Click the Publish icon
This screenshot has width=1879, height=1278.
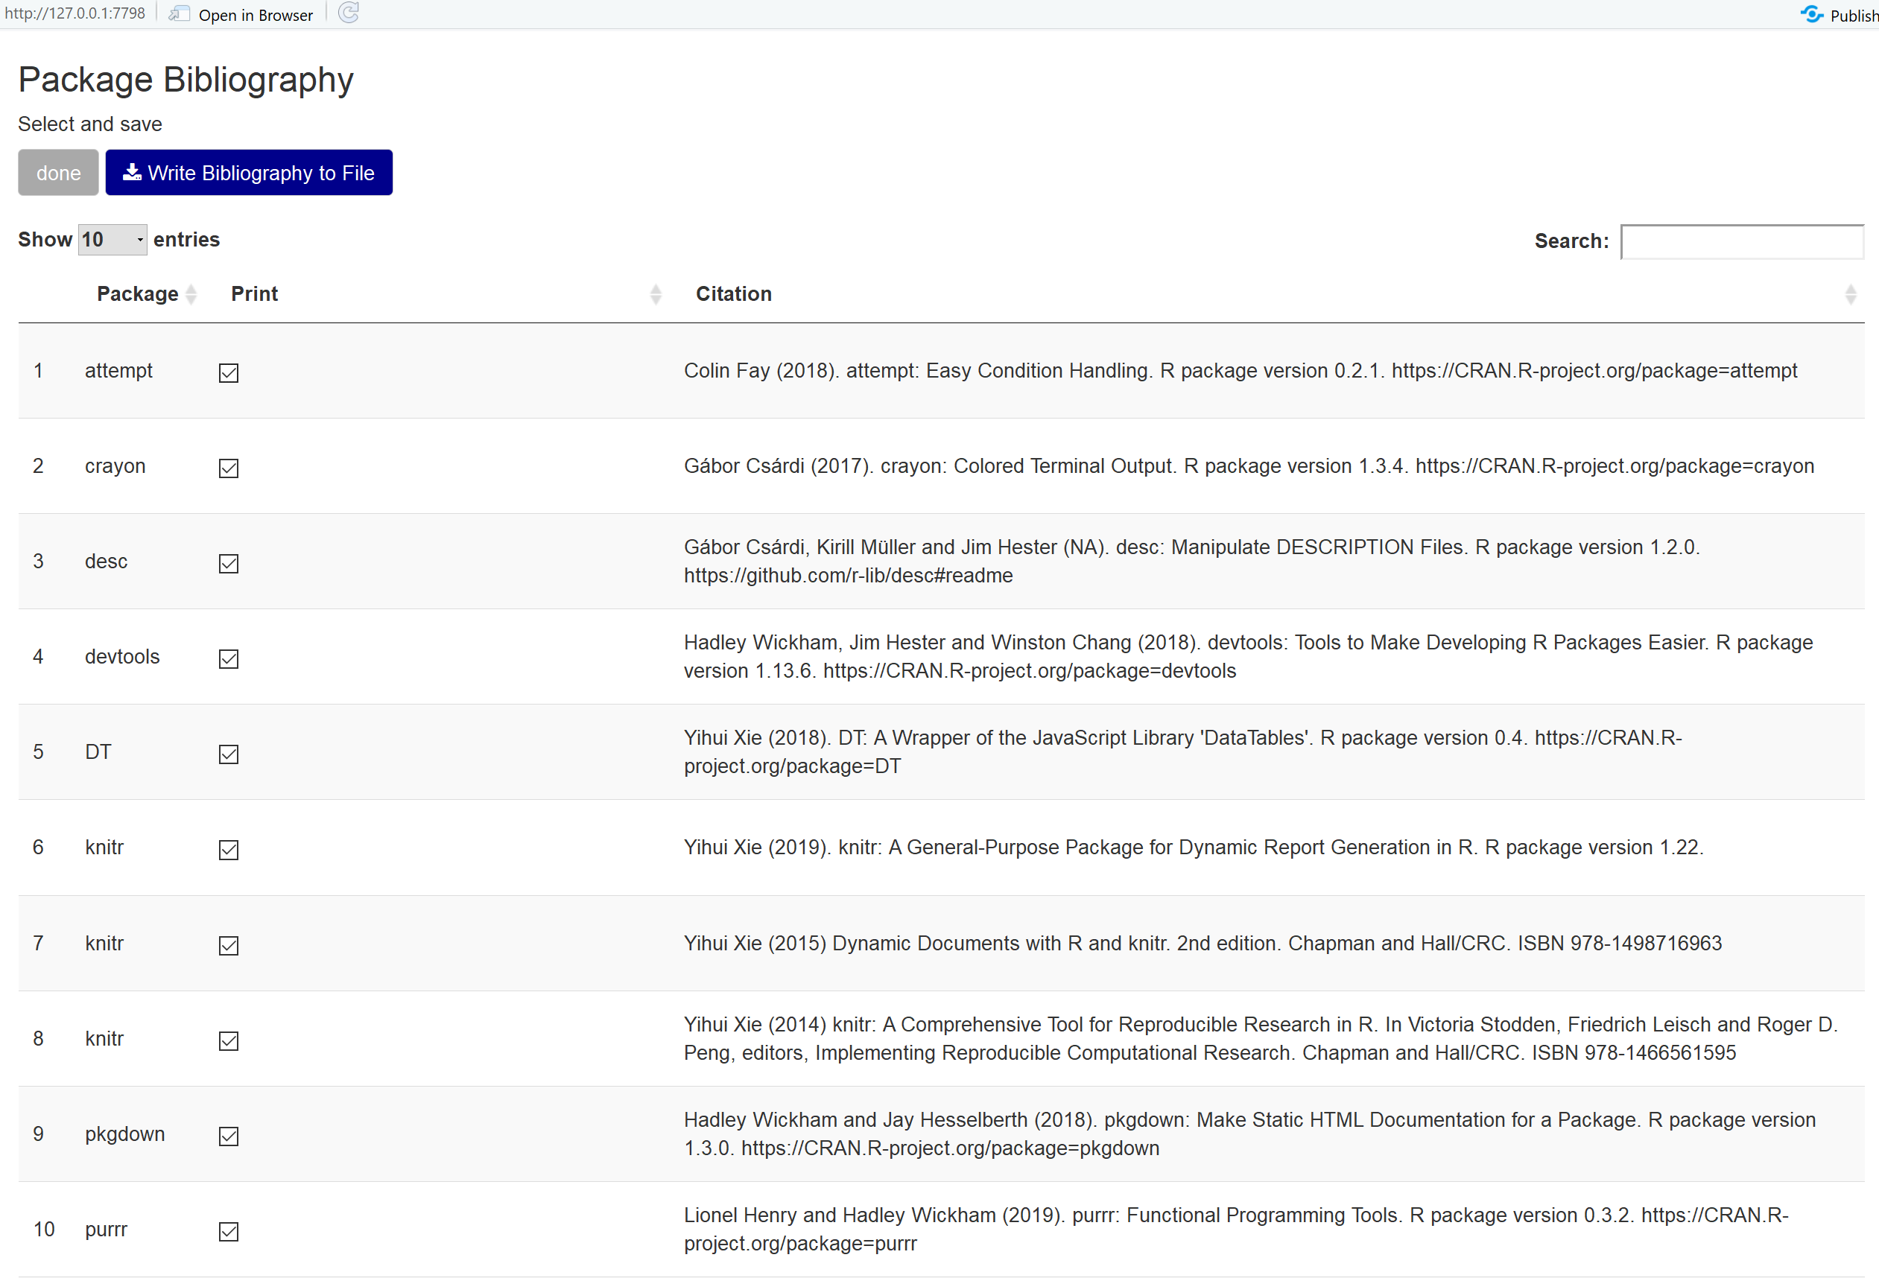(x=1811, y=15)
